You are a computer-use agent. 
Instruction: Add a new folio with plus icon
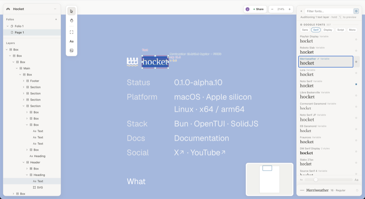point(56,19)
